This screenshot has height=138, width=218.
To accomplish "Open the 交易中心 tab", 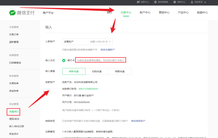I will pyautogui.click(x=126, y=12).
